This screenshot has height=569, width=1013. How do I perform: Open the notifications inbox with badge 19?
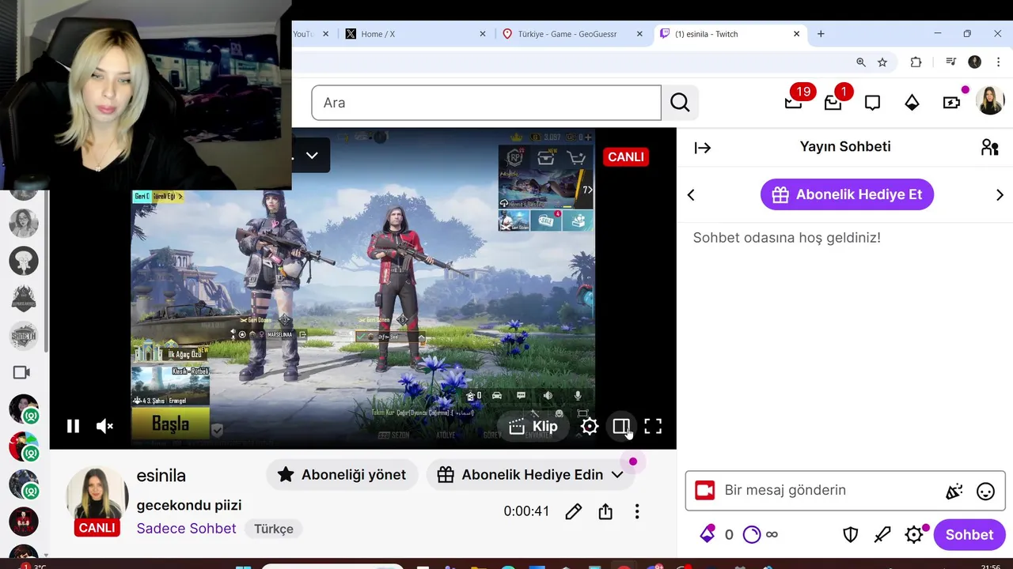tap(794, 102)
